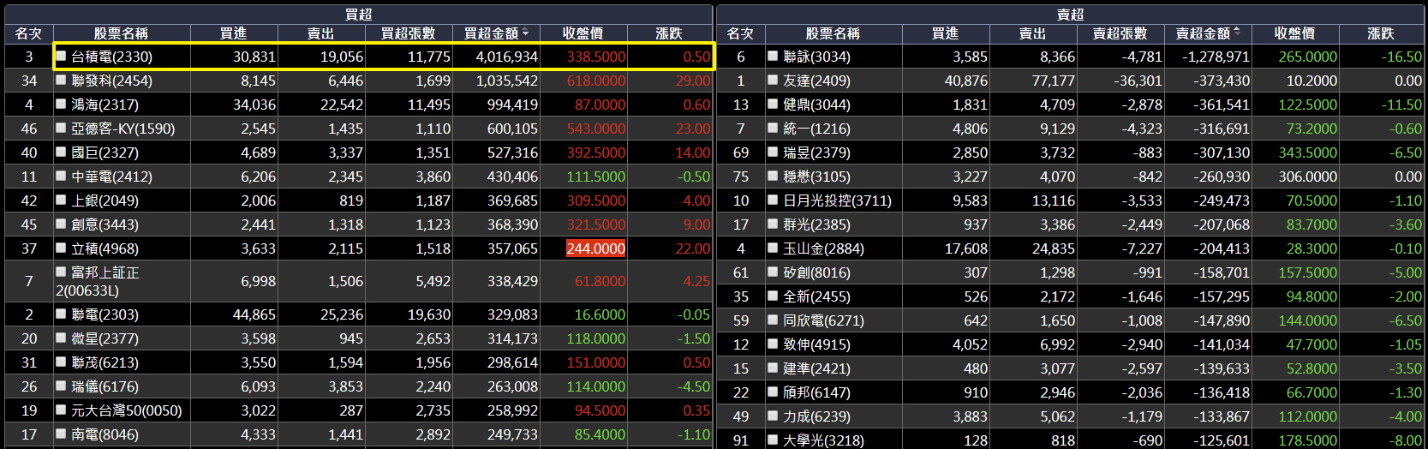Click sort arrow beside 賣超金額 header

point(1236,33)
